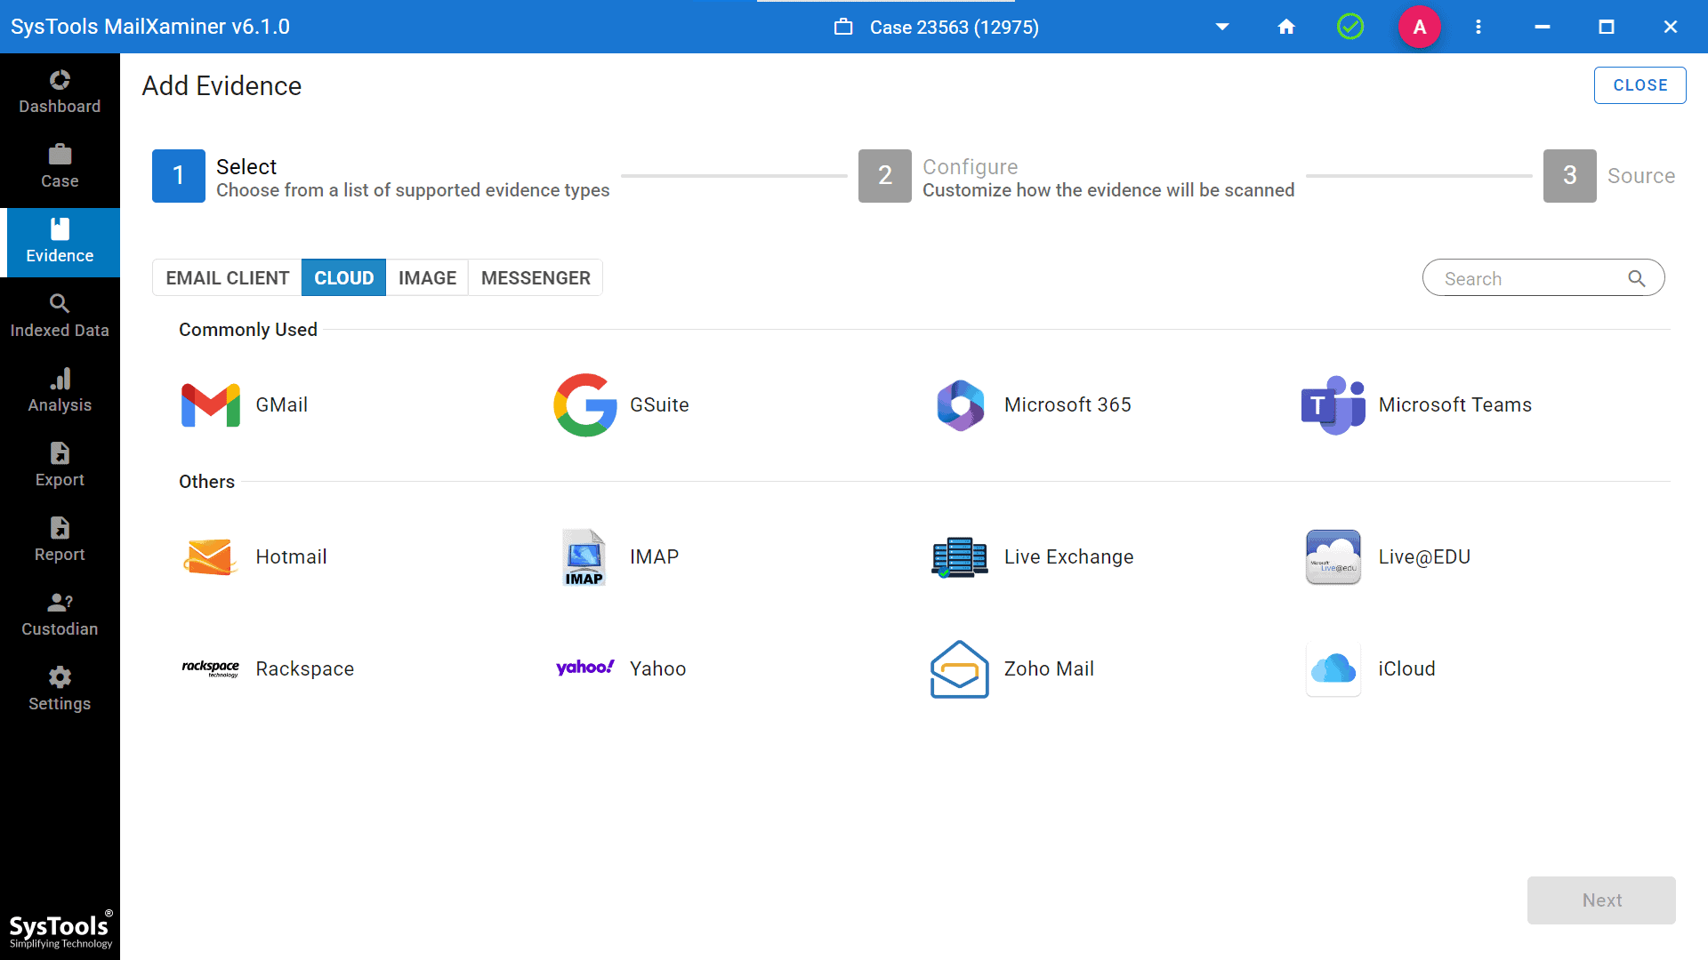Click the search magnifier icon
The width and height of the screenshot is (1708, 960).
pos(1637,278)
